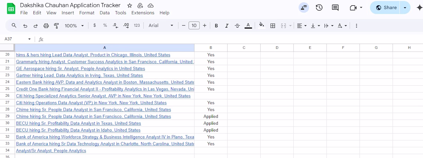
Task: Increase decimal places
Action: [x=126, y=26]
